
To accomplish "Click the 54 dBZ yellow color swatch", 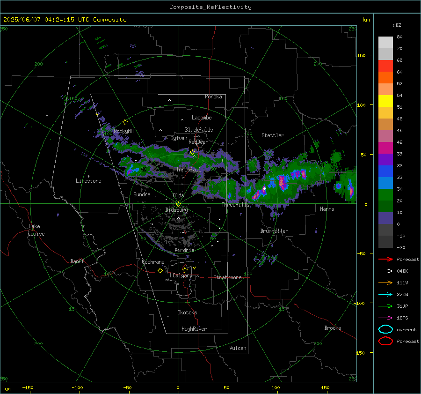I will tap(385, 101).
